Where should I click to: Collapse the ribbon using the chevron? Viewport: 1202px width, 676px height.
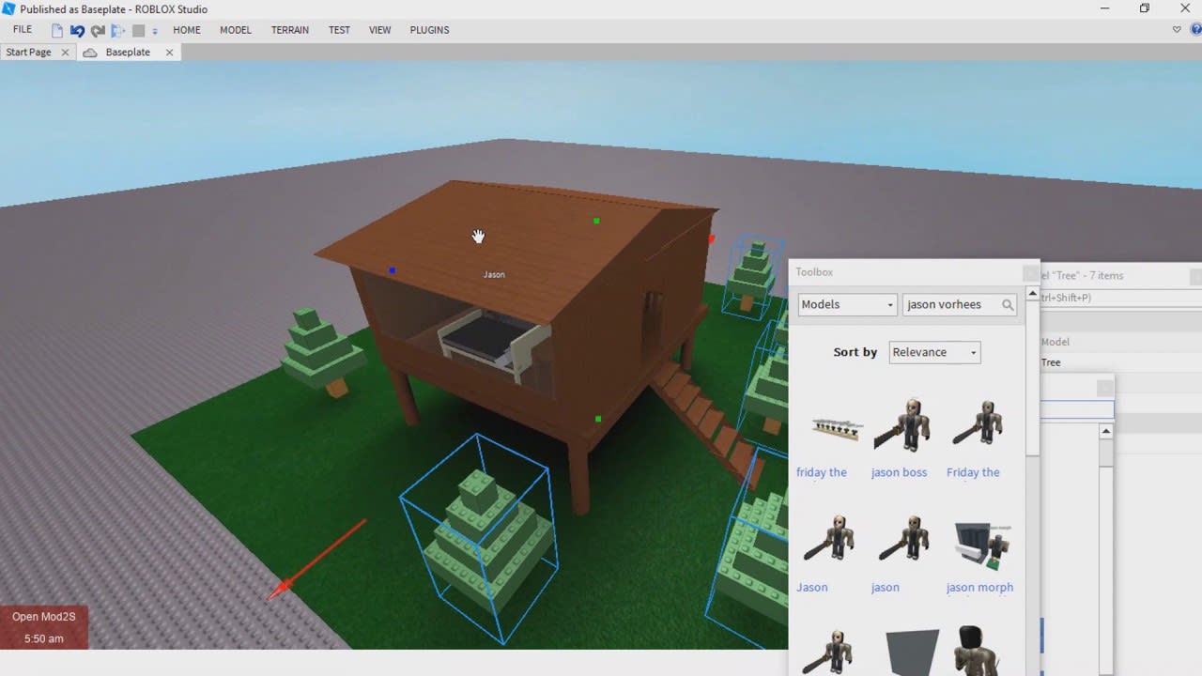tap(1176, 30)
